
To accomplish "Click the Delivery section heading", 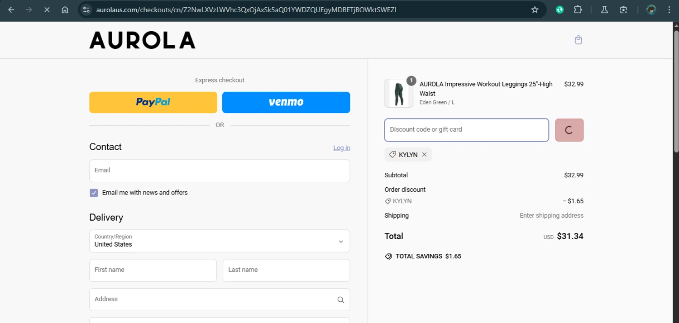I will pos(106,218).
